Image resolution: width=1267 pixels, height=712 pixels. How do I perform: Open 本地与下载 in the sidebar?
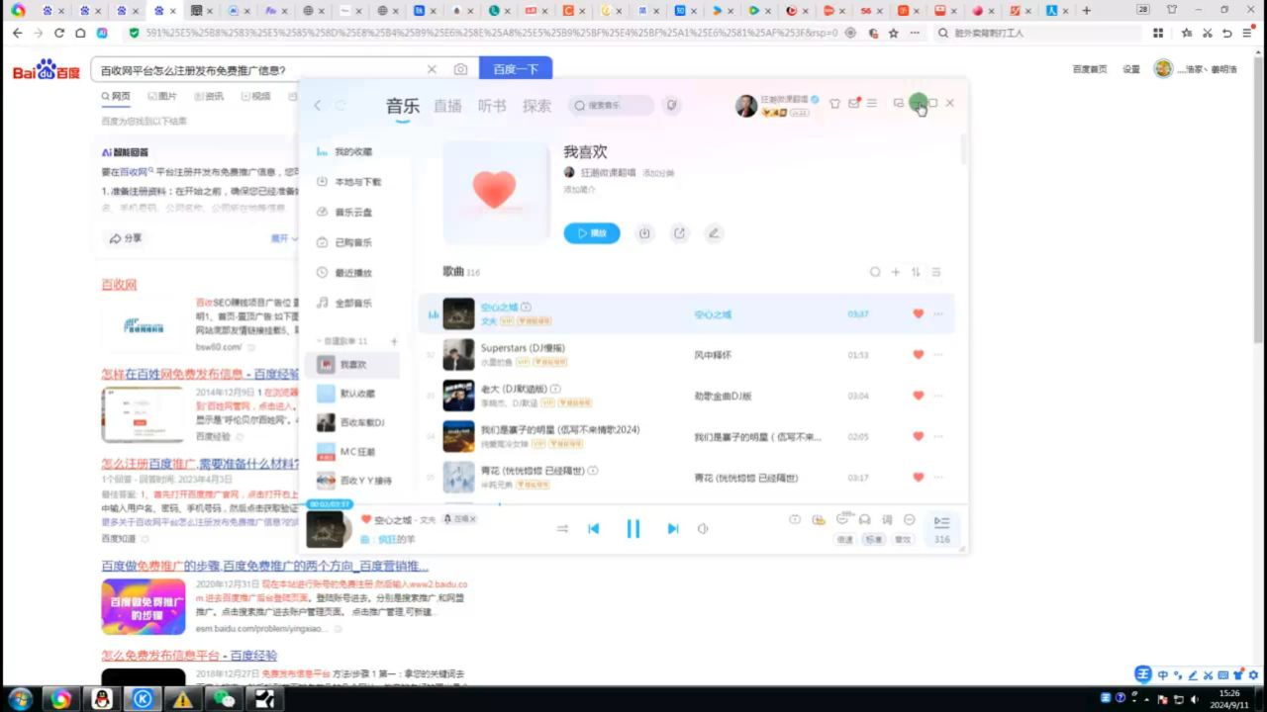point(357,182)
